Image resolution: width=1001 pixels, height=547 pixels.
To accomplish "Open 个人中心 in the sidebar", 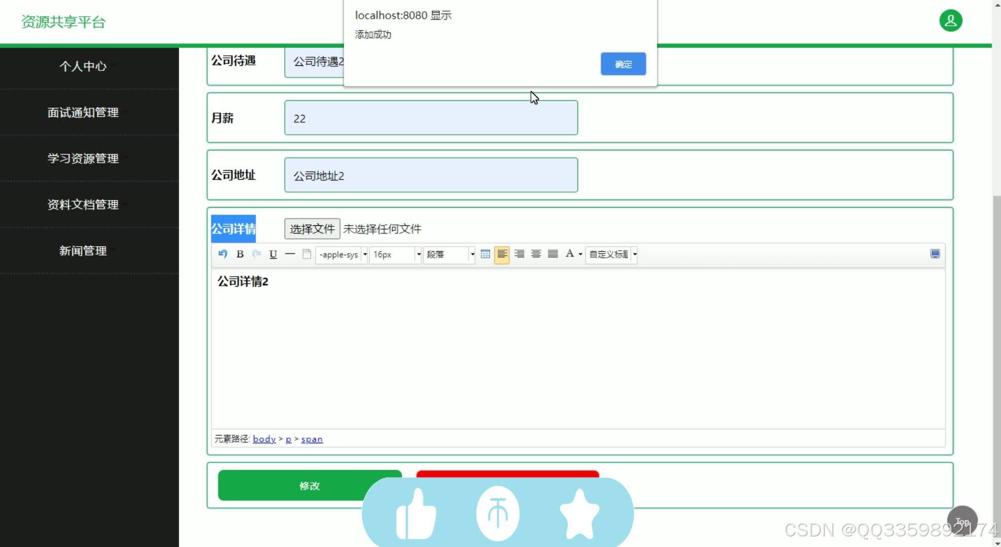I will point(83,66).
